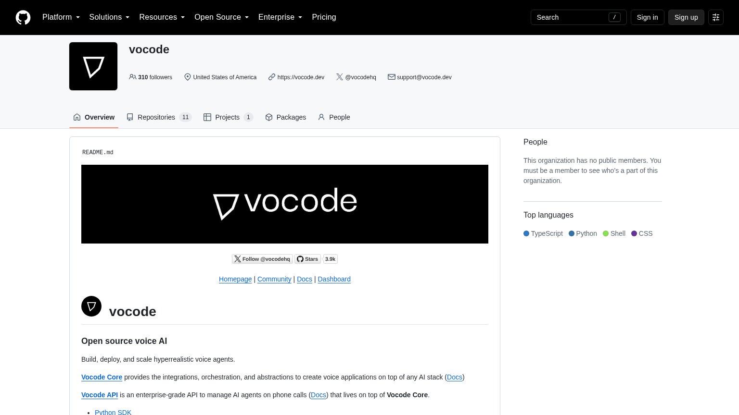Open the People tab
The height and width of the screenshot is (415, 739).
point(334,117)
